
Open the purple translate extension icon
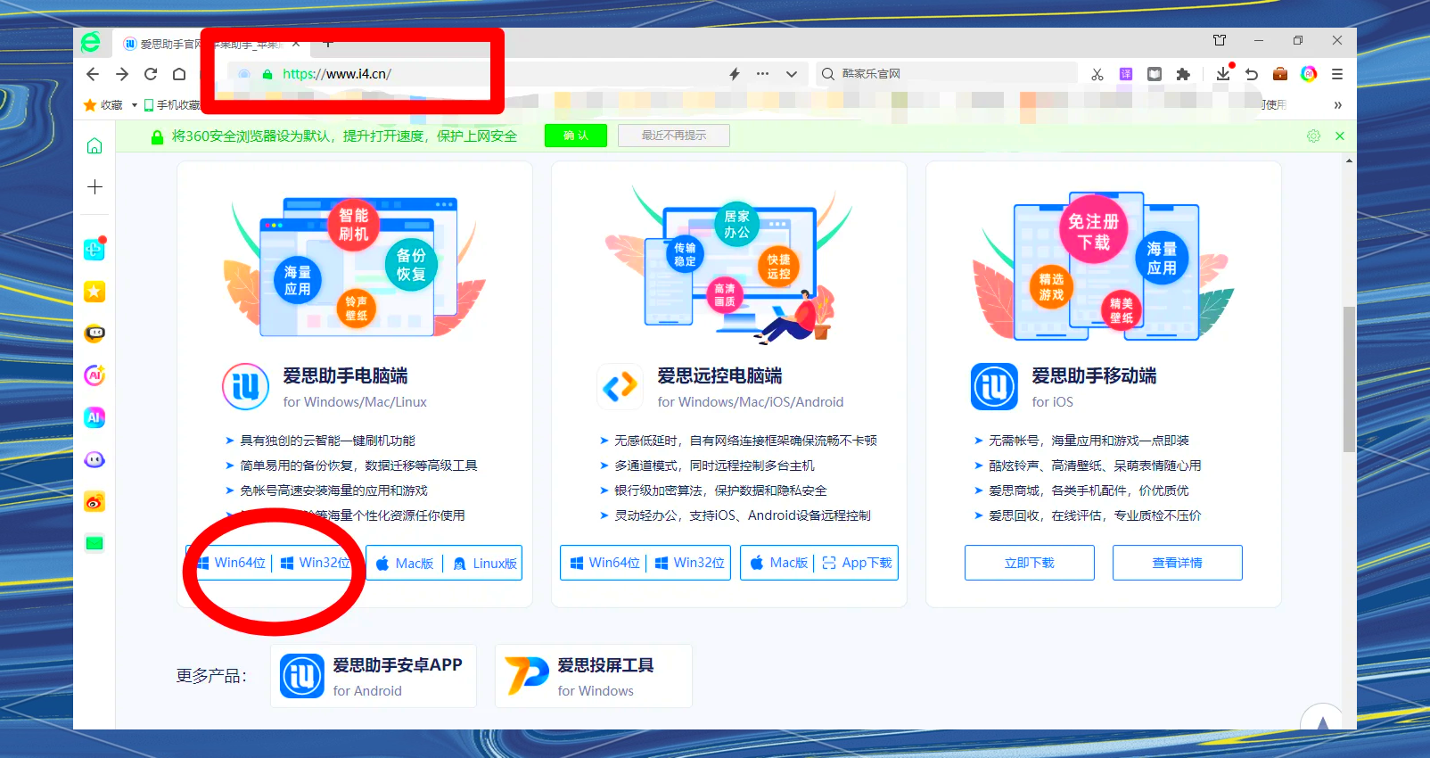(x=1126, y=74)
